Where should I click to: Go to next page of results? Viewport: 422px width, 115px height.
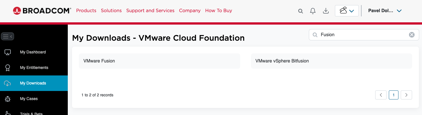coord(406,95)
